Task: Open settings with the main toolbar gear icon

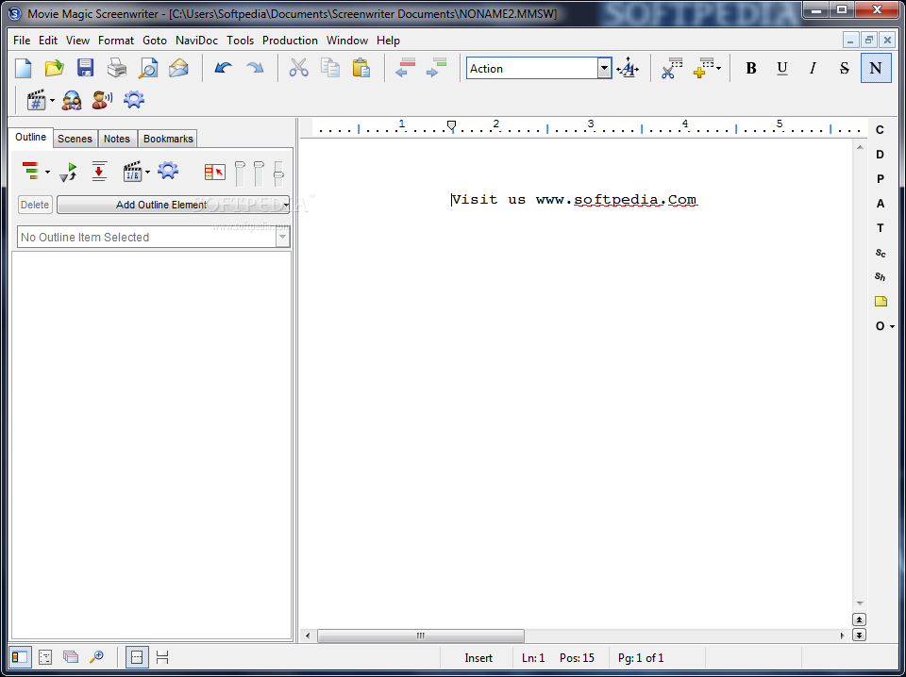Action: coord(133,100)
